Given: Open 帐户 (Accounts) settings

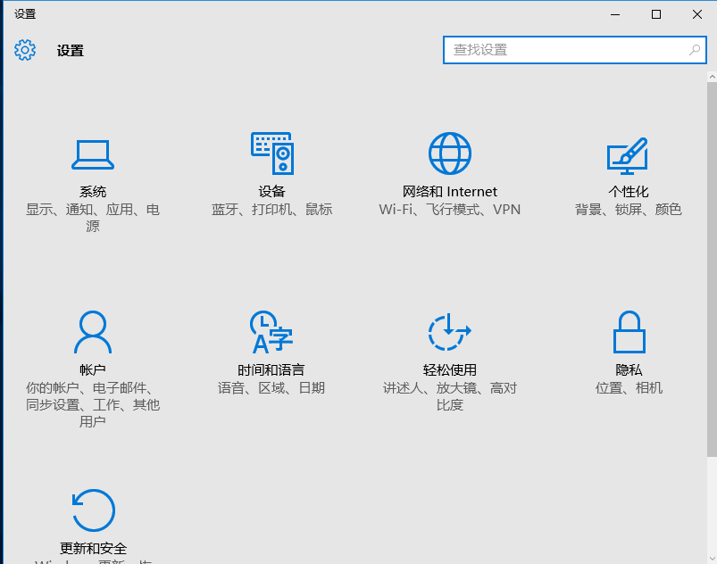Looking at the screenshot, I should (x=93, y=348).
